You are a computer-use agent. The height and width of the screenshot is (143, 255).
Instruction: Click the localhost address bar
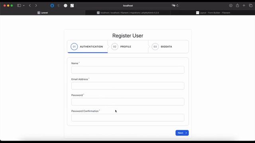128,6
